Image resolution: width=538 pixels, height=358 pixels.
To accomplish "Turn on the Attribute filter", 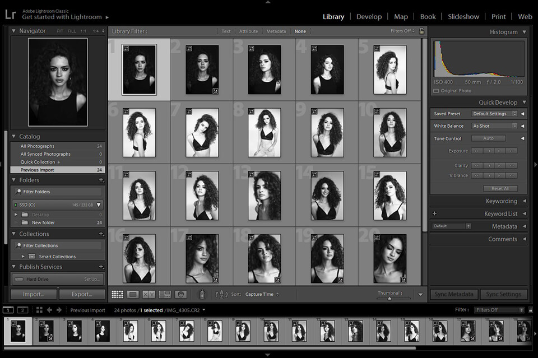I will pos(248,31).
